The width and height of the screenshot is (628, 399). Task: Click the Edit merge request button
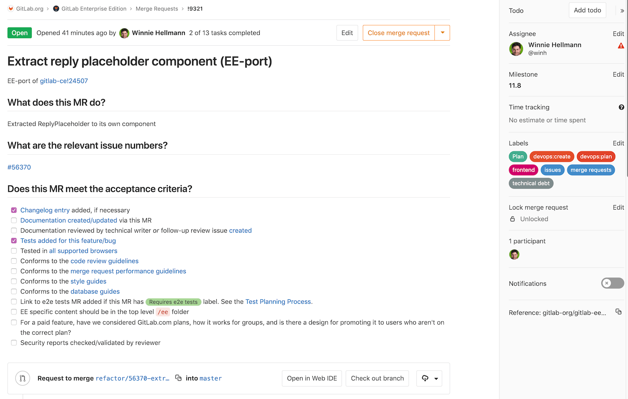point(347,33)
